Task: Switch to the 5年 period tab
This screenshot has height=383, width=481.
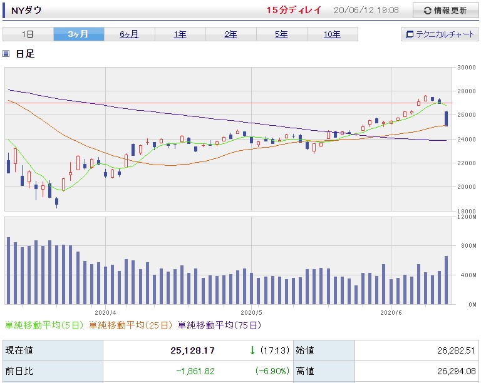Action: coord(282,34)
